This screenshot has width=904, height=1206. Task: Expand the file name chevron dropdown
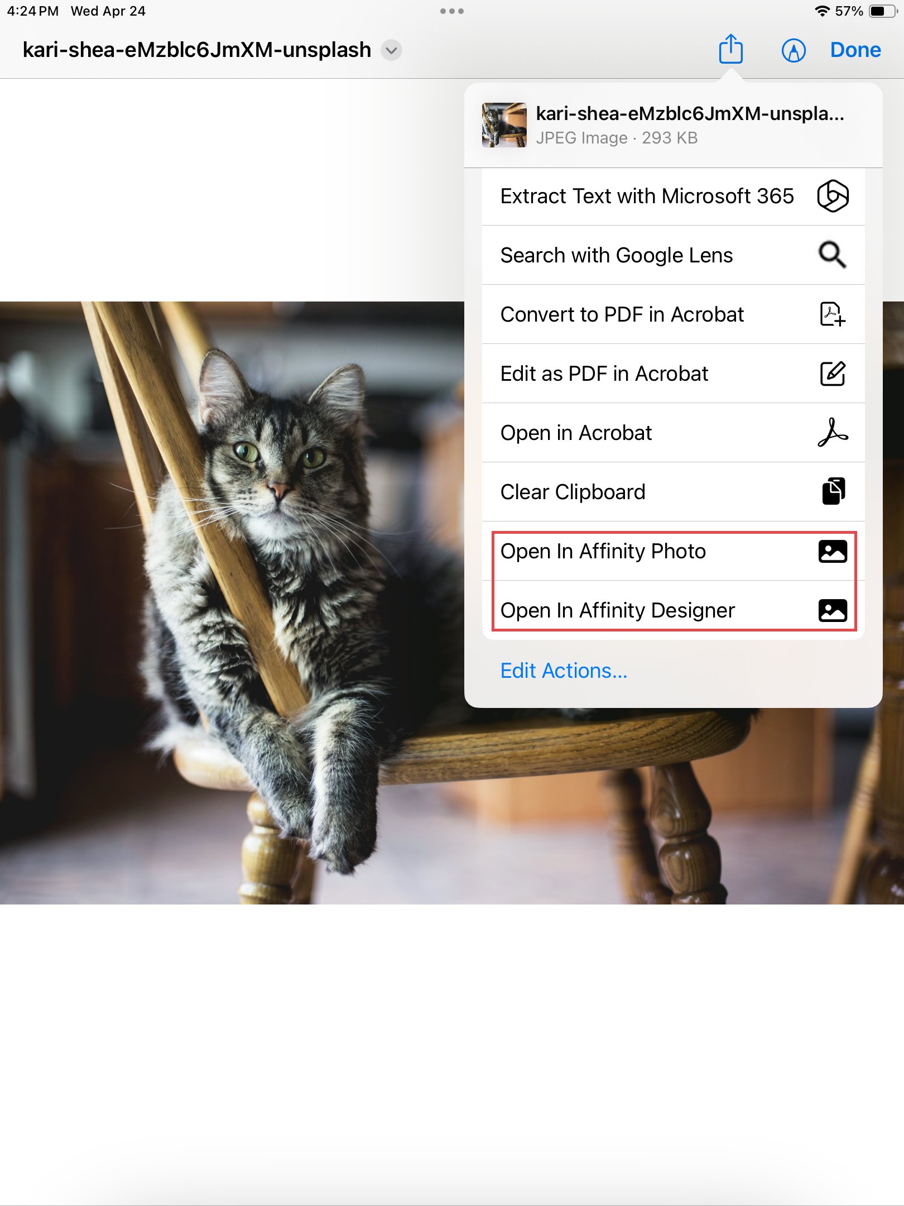392,50
